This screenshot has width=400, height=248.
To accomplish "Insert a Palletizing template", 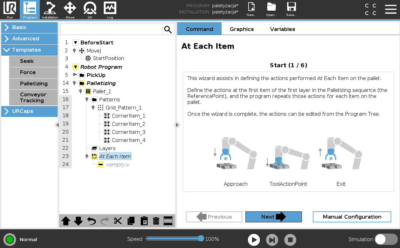I will coord(33,84).
